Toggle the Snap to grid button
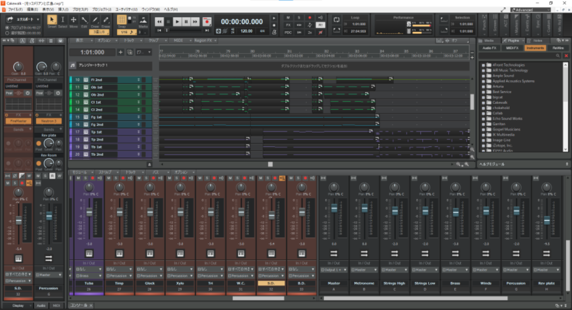Viewport: 572px width, 310px height. pos(122,20)
